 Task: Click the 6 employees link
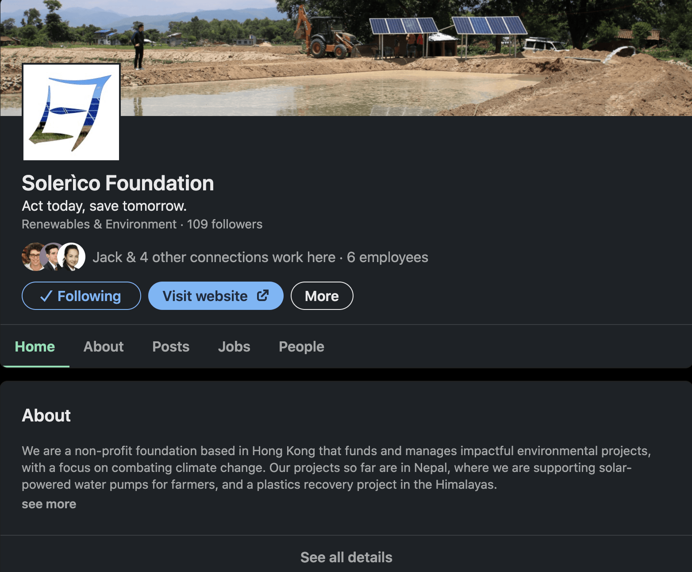pos(388,257)
